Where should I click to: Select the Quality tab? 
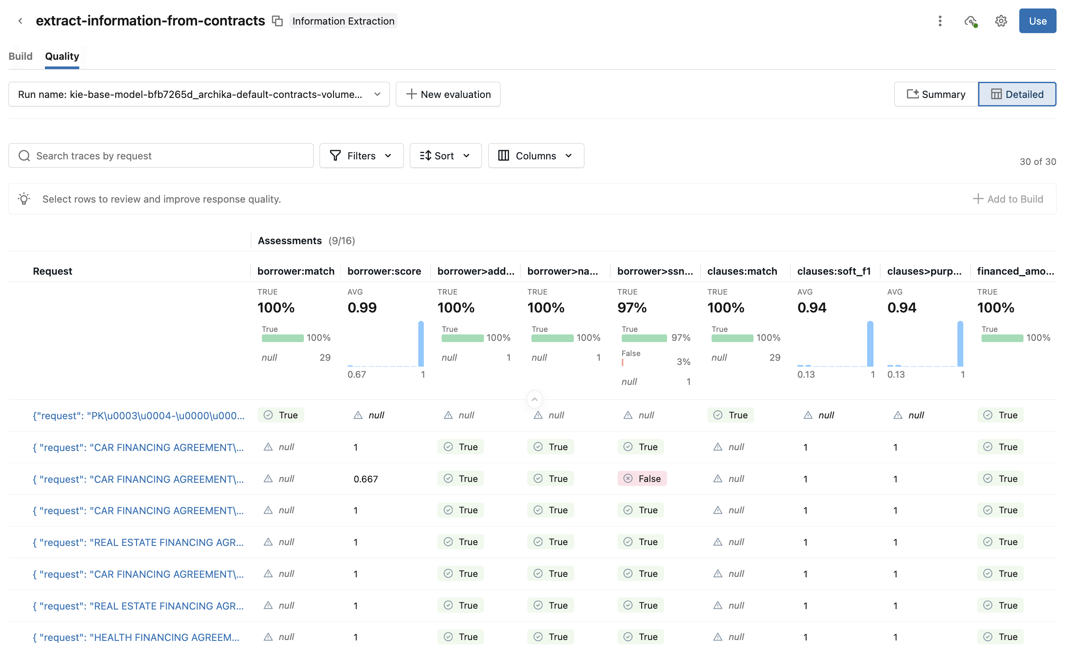[62, 56]
